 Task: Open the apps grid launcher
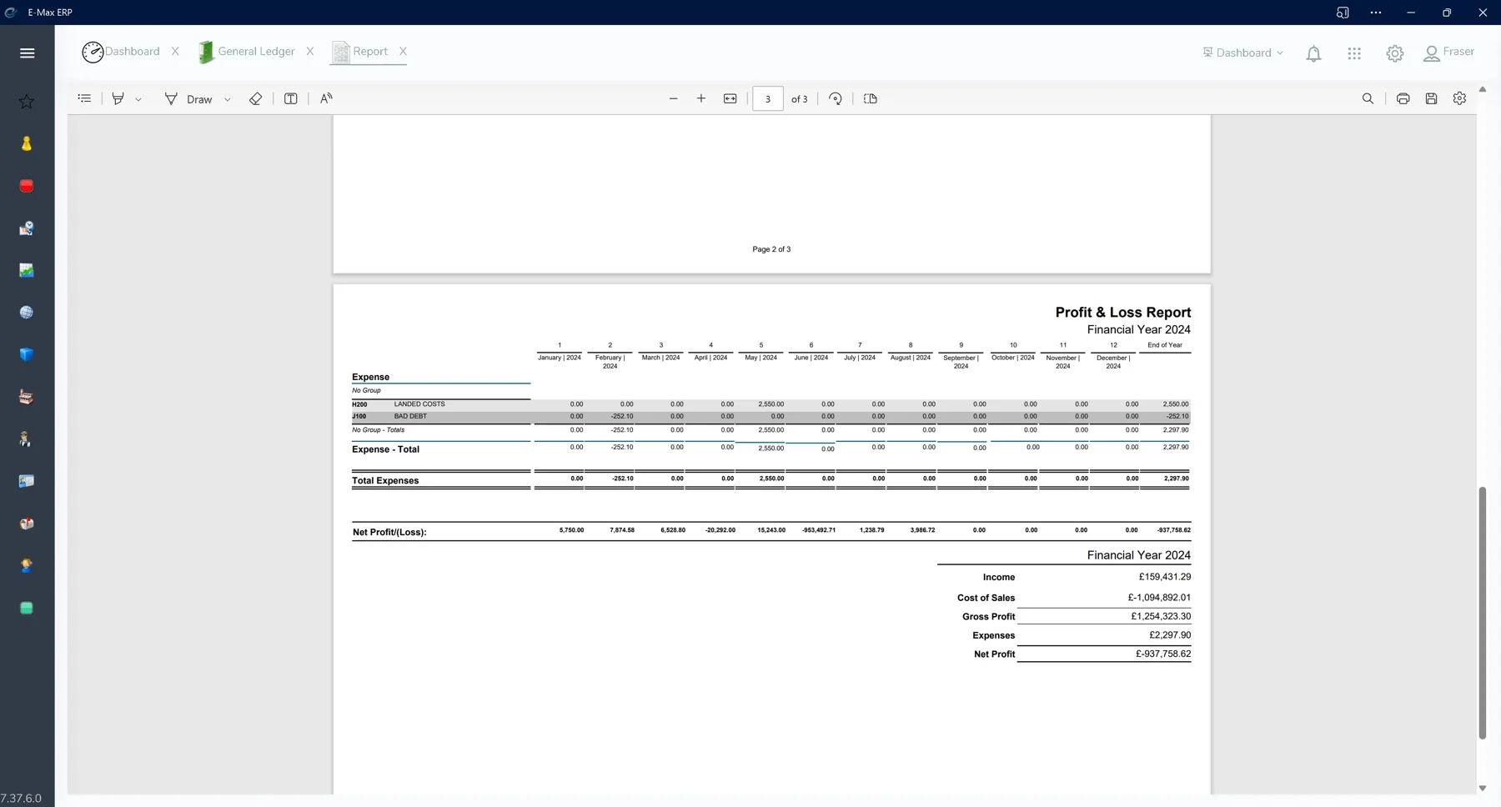(x=1354, y=53)
